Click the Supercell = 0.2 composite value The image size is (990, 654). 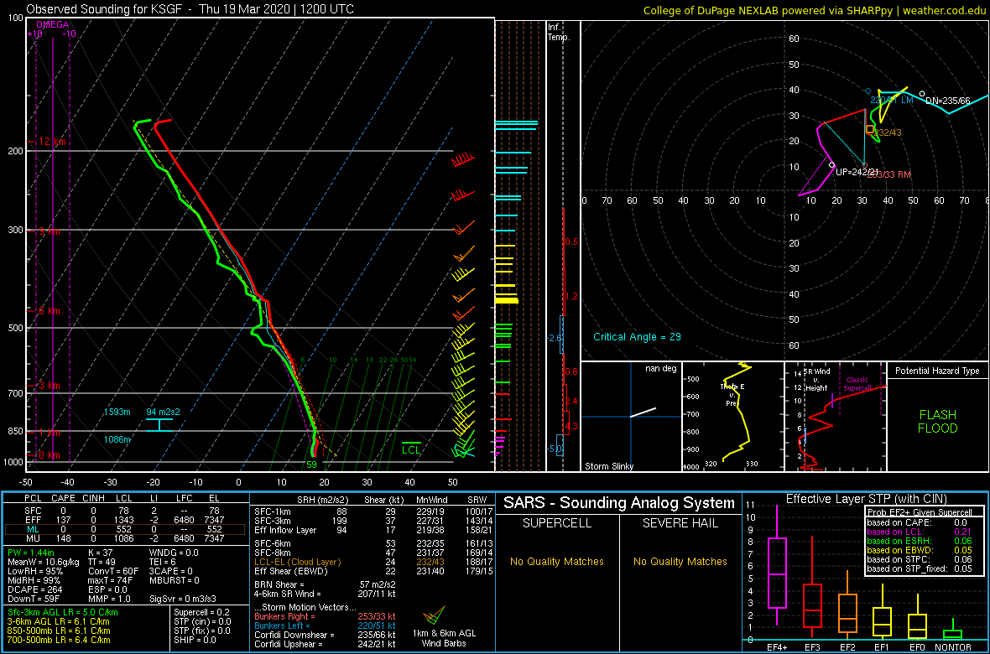201,612
